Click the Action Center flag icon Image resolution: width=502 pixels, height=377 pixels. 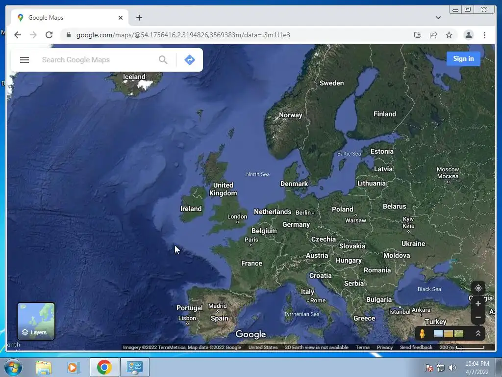pyautogui.click(x=429, y=368)
